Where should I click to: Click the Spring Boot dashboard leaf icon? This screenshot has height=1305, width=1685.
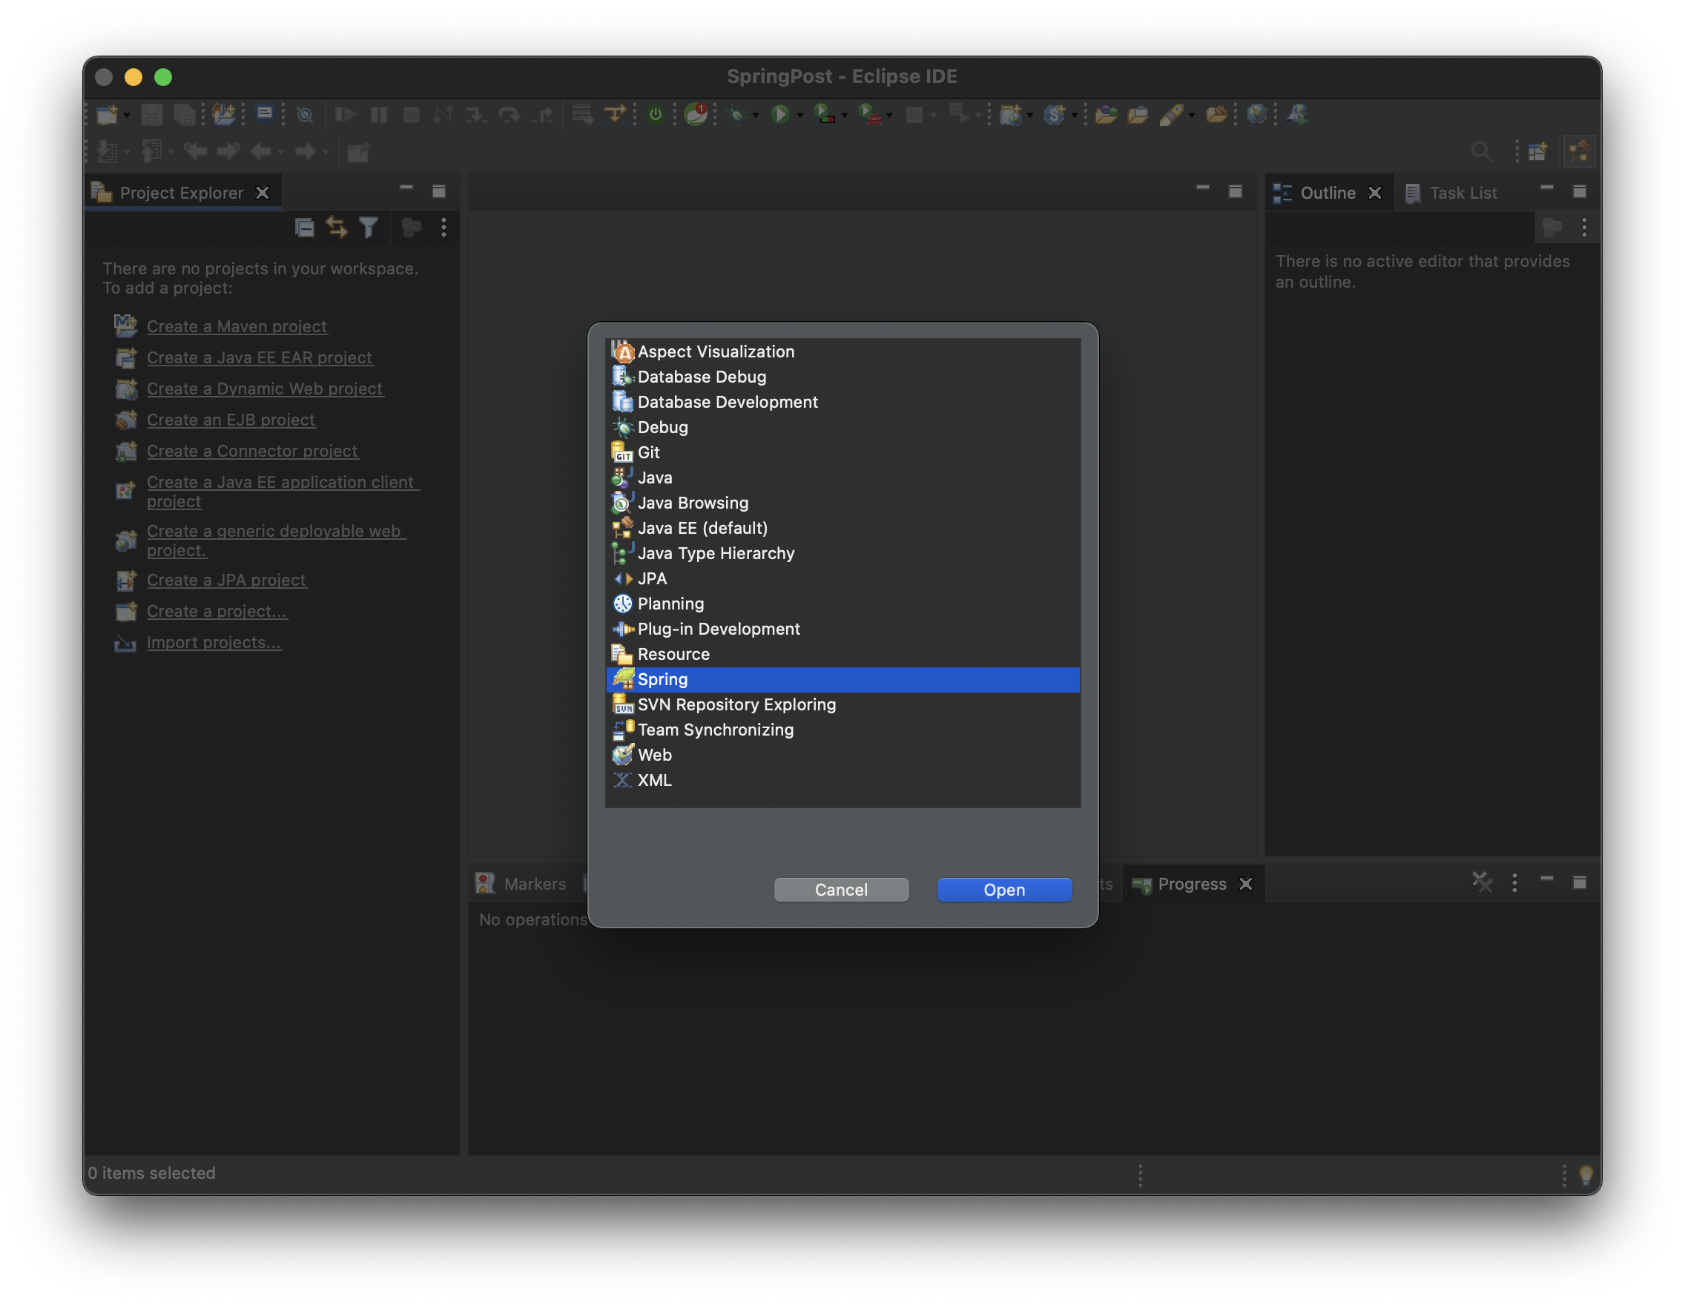click(696, 114)
